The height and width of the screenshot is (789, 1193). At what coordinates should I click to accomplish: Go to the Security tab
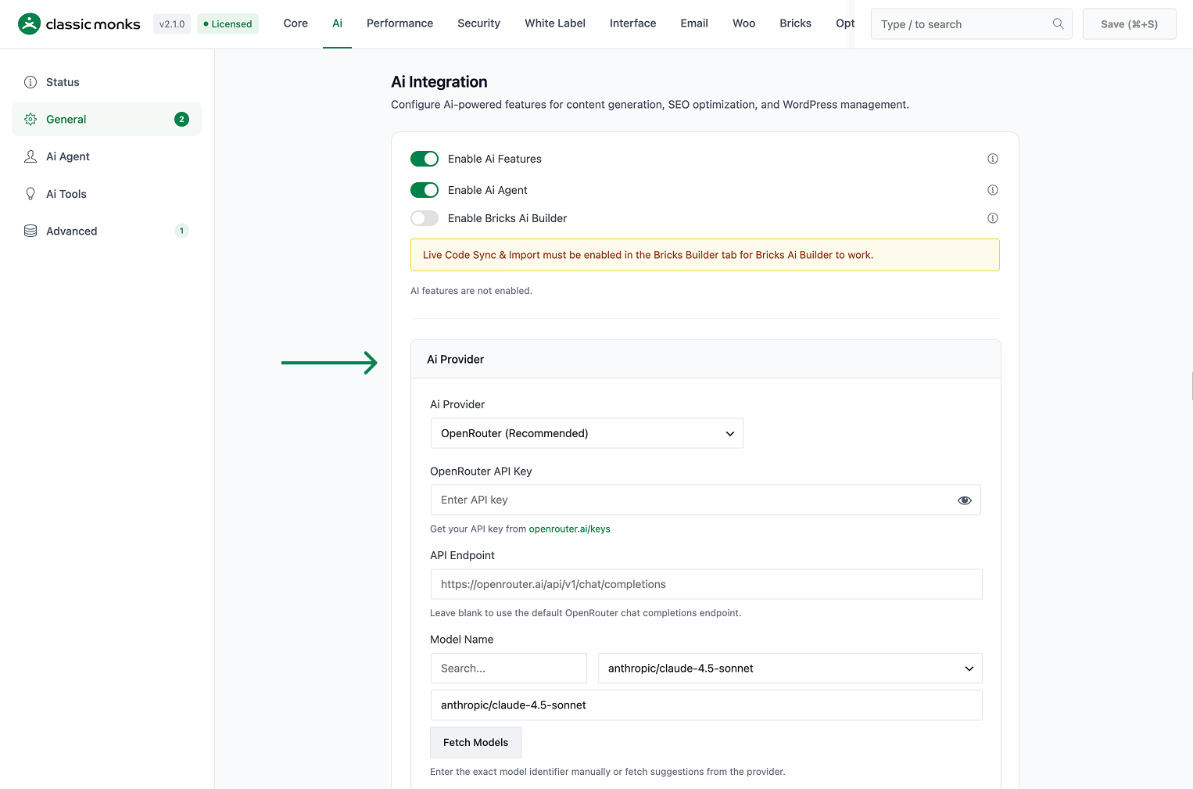(x=478, y=23)
